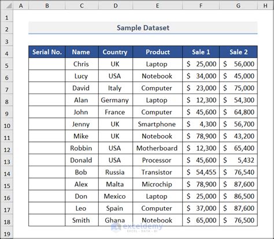Select column F header
274x239 pixels.
(x=201, y=6)
